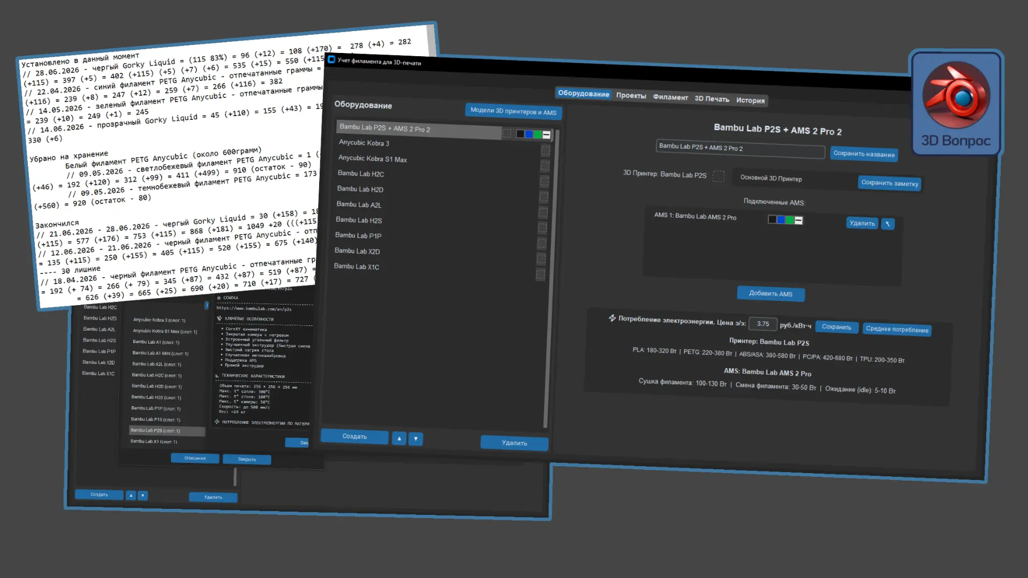This screenshot has height=578, width=1028.
Task: Open the Проекты tab
Action: click(631, 95)
